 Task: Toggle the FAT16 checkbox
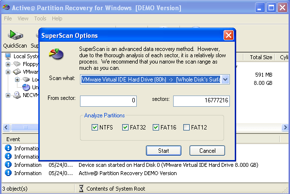pyautogui.click(x=156, y=127)
